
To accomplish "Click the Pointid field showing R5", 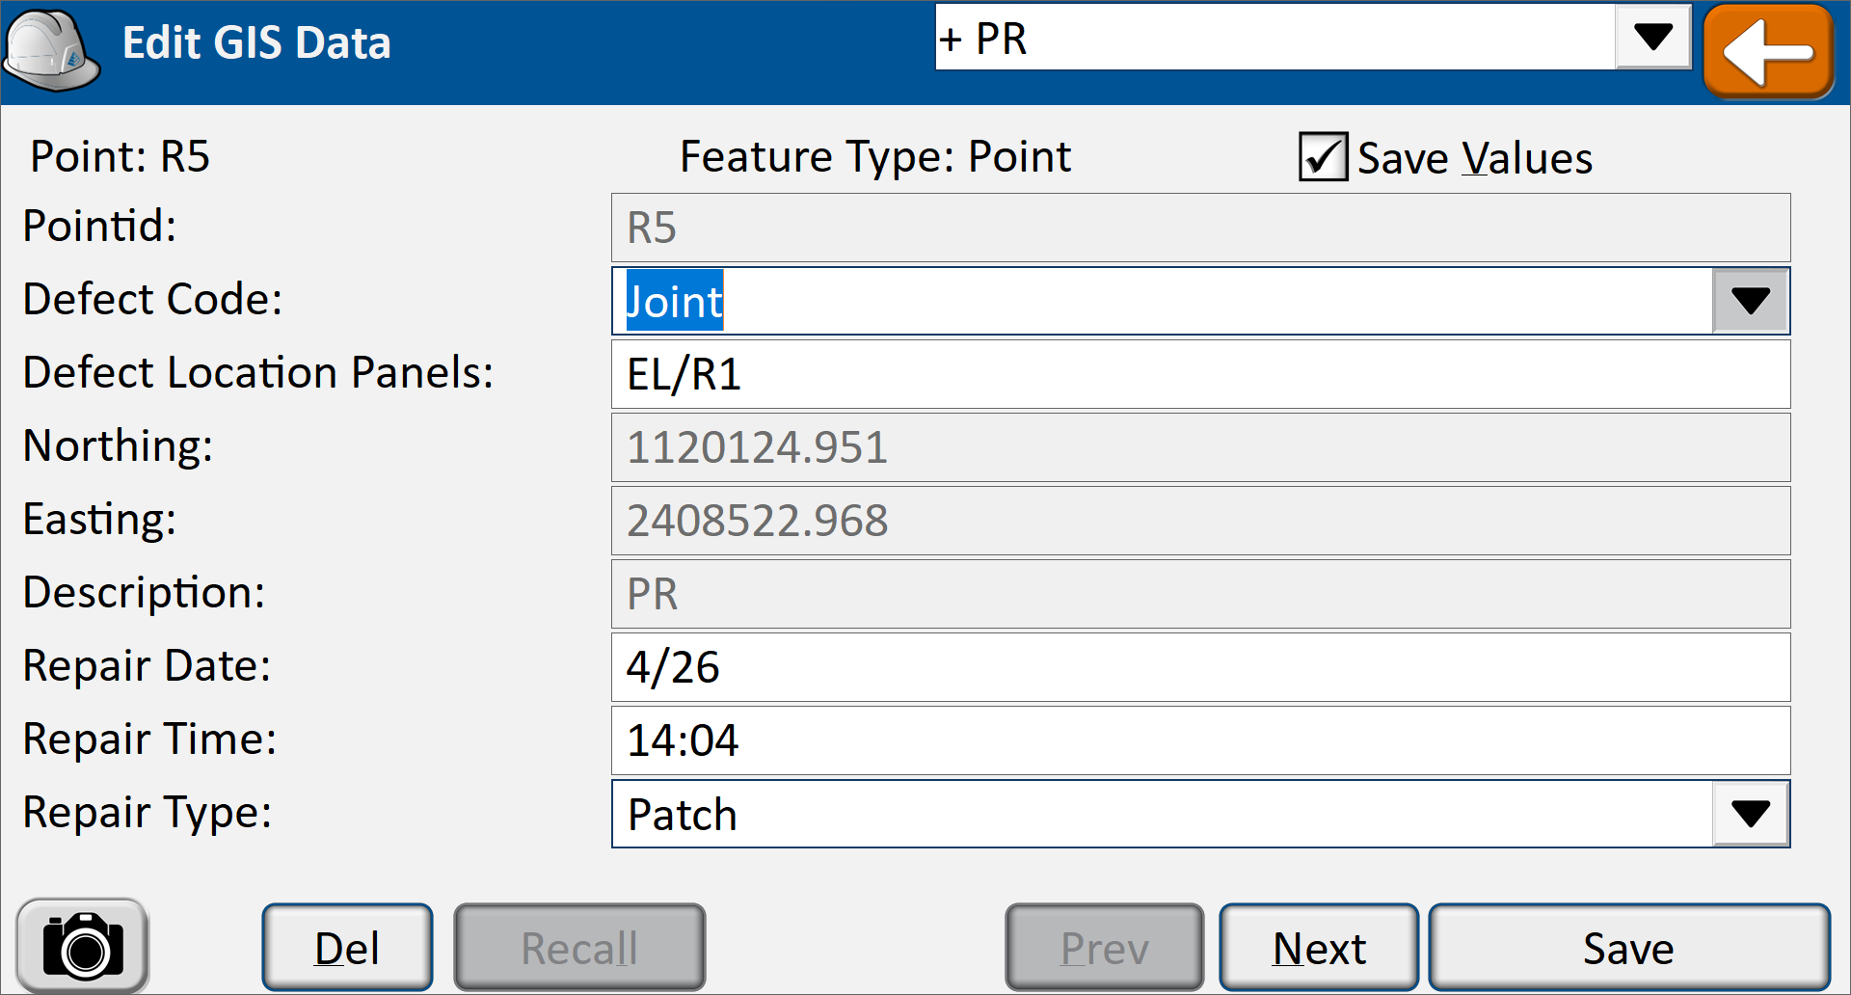I will coord(1200,228).
